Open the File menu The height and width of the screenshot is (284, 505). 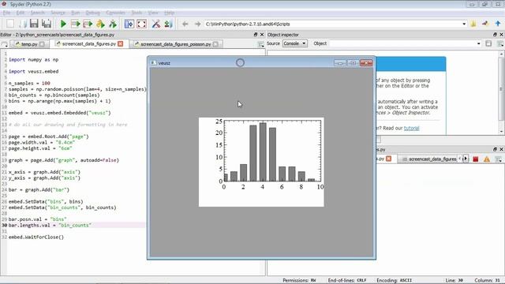pyautogui.click(x=7, y=13)
